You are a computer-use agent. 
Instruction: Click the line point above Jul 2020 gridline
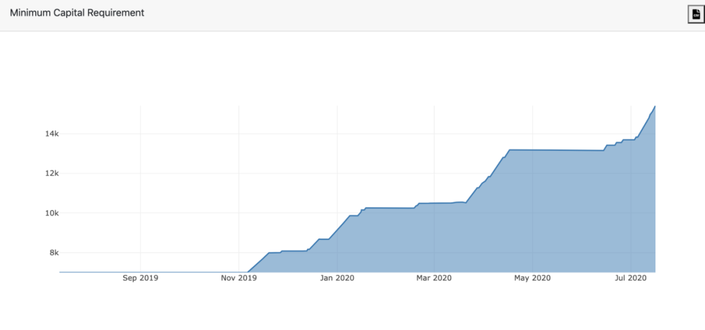pyautogui.click(x=631, y=140)
